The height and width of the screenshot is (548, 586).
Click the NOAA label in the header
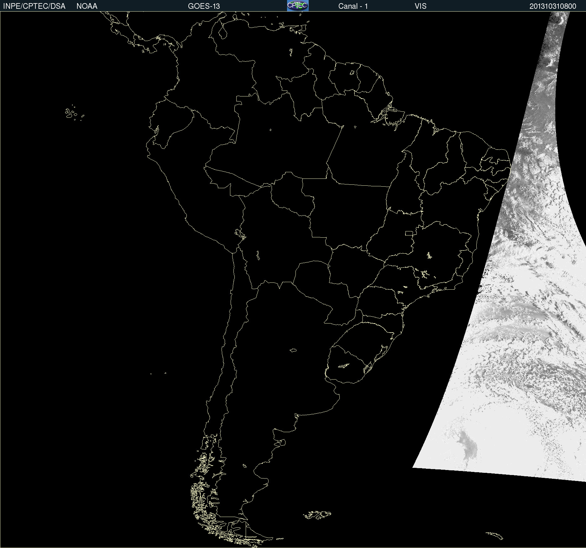pos(87,6)
